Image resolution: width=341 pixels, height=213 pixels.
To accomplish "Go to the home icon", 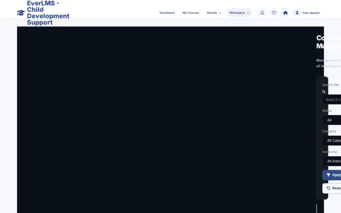I will coord(285,13).
